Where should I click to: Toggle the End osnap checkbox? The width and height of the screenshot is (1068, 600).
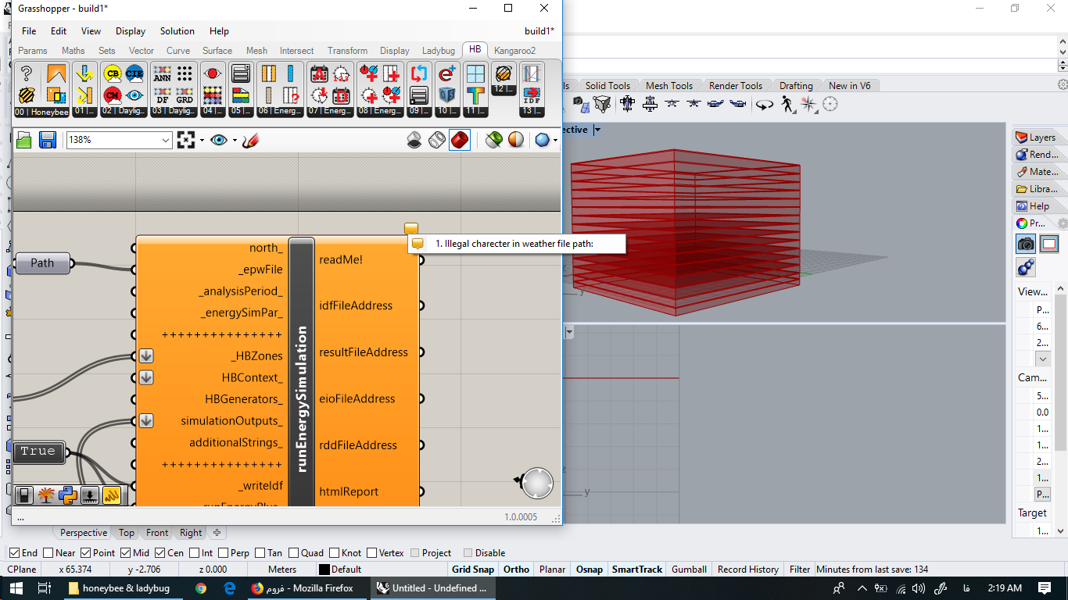14,553
